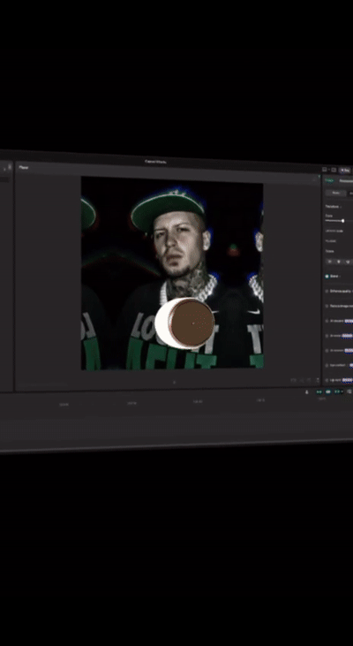Click the Pro button in title bar
Image resolution: width=353 pixels, height=646 pixels.
coord(344,170)
